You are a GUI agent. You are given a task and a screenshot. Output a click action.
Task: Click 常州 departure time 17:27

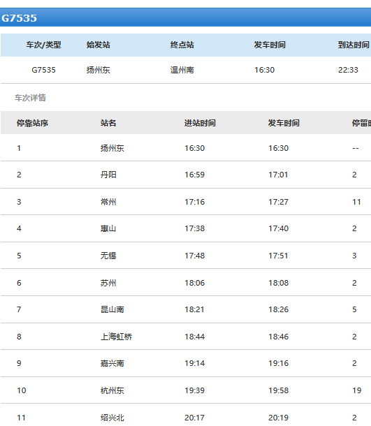278,202
